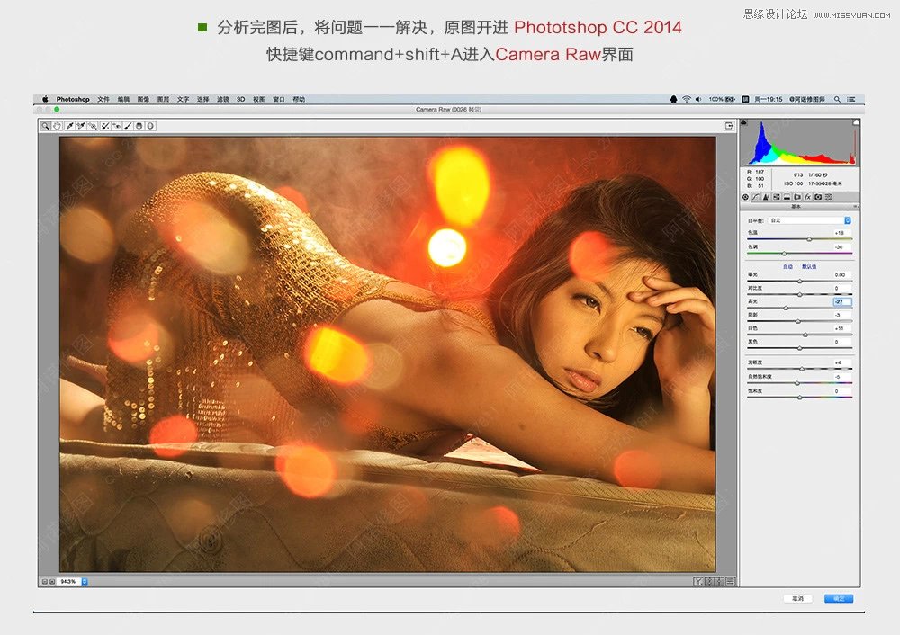Select the Hand tool
This screenshot has height=635, width=900.
(x=57, y=126)
